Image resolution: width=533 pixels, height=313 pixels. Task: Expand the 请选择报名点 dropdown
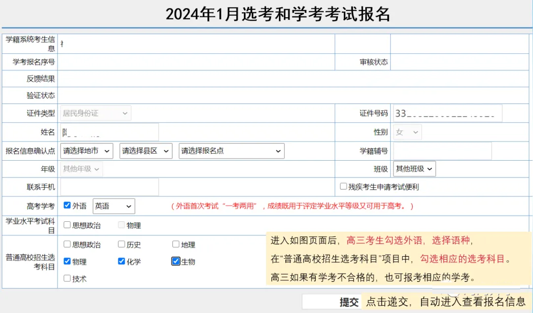tap(231, 151)
